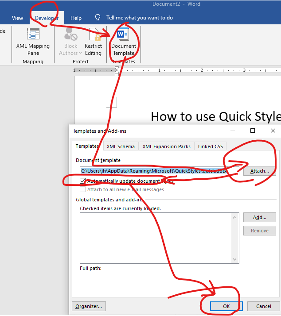281x316 pixels.
Task: Switch to the XML Schema tab
Action: tap(121, 146)
